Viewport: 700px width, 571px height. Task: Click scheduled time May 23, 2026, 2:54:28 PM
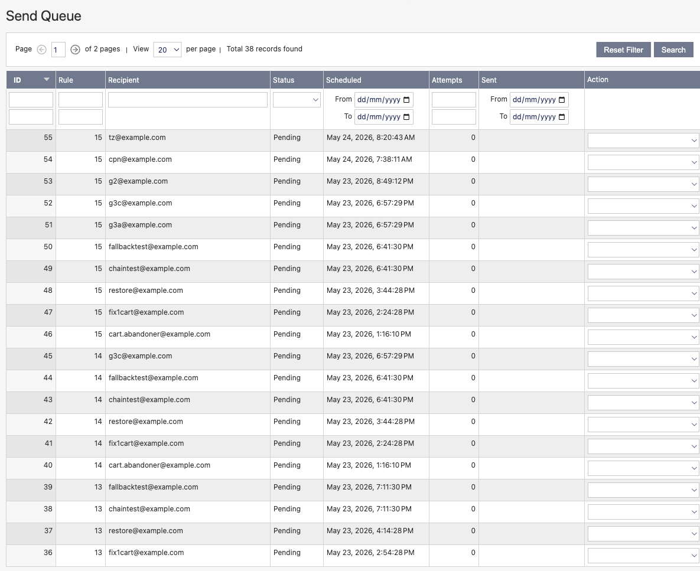[370, 553]
